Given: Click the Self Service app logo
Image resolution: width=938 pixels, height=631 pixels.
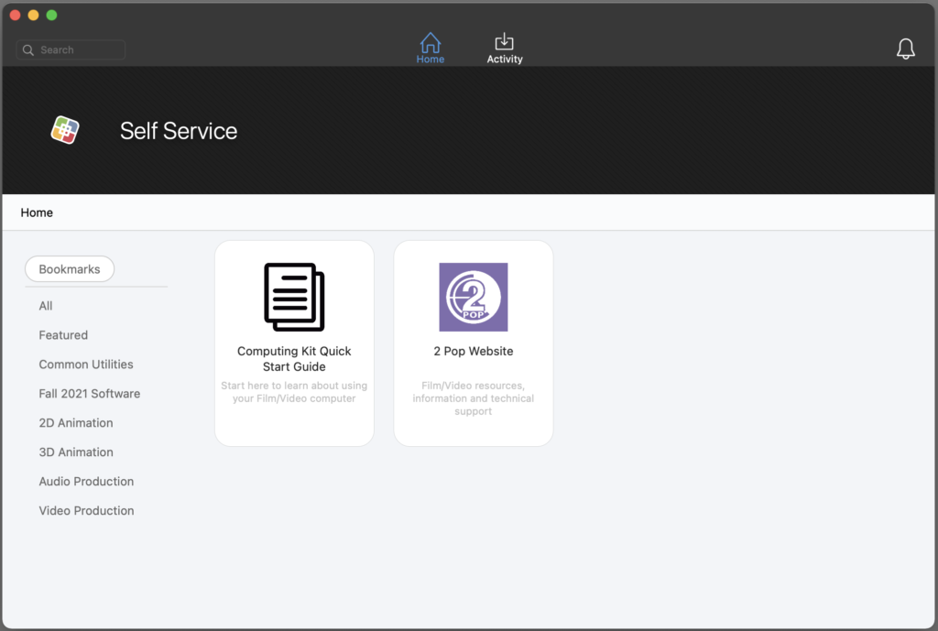Looking at the screenshot, I should (65, 130).
